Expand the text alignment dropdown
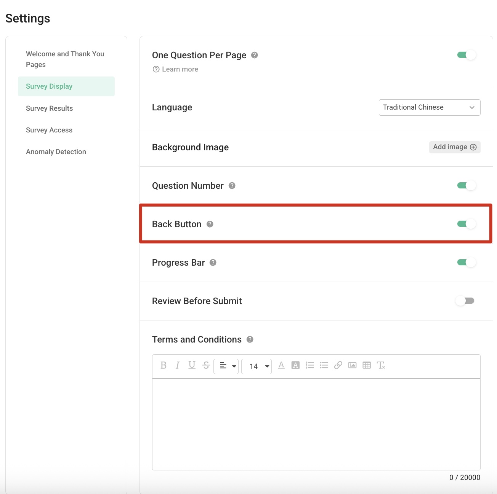This screenshot has height=494, width=497. (x=226, y=366)
